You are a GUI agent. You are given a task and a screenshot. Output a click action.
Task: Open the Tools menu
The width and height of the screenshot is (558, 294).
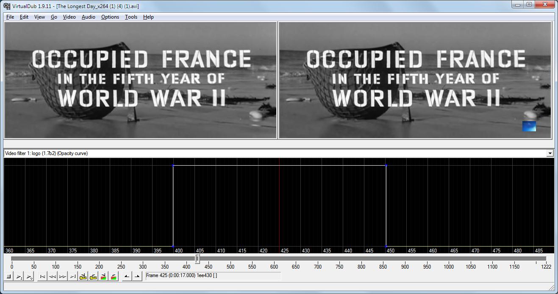pyautogui.click(x=131, y=17)
